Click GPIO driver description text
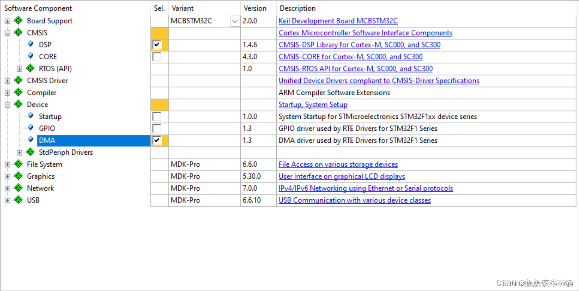The height and width of the screenshot is (291, 579). pos(358,128)
